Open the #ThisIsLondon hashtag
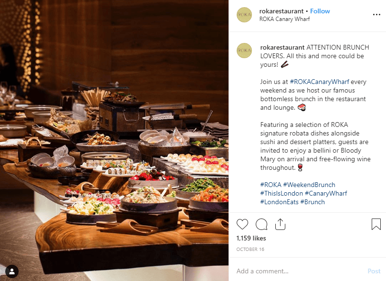Viewport: 386px width, 281px height. pos(282,193)
